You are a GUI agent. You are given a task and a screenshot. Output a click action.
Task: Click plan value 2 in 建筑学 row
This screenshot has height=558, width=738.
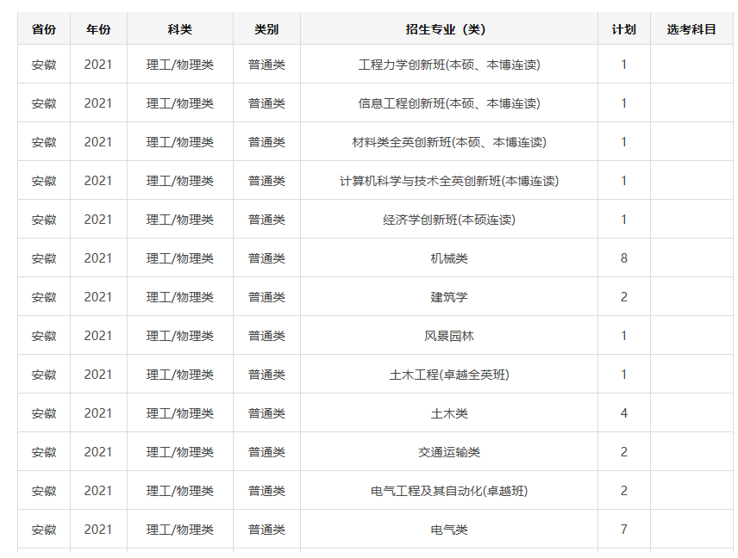click(x=623, y=297)
